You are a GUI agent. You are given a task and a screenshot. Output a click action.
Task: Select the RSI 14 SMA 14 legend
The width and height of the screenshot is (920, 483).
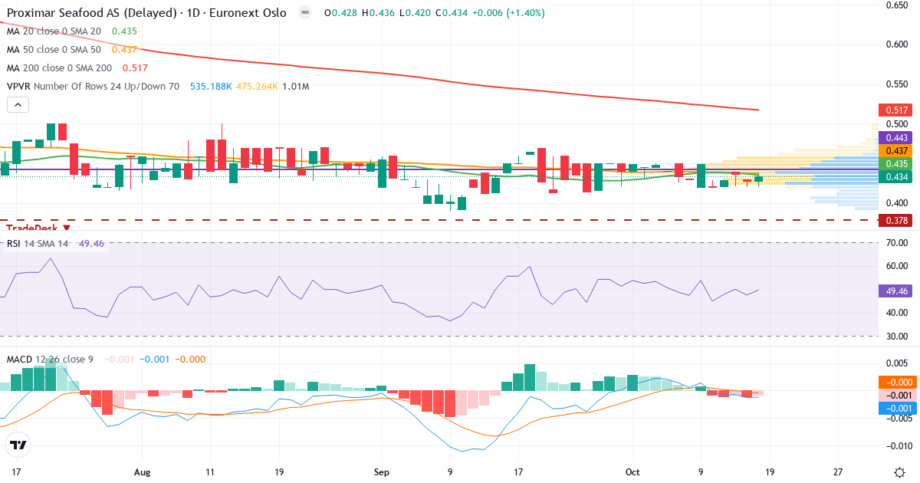[38, 244]
